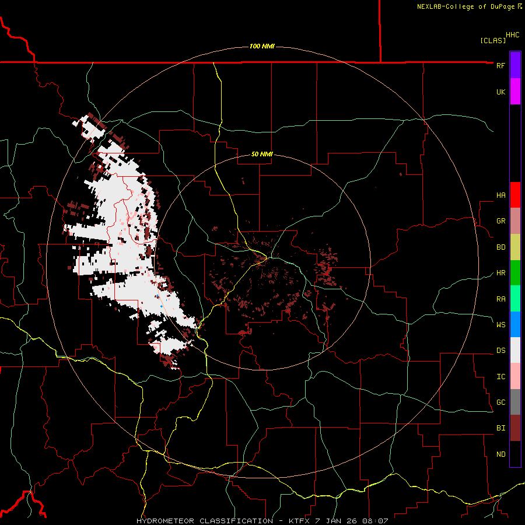
Task: Click the [CLAS] units label
Action: (x=493, y=40)
